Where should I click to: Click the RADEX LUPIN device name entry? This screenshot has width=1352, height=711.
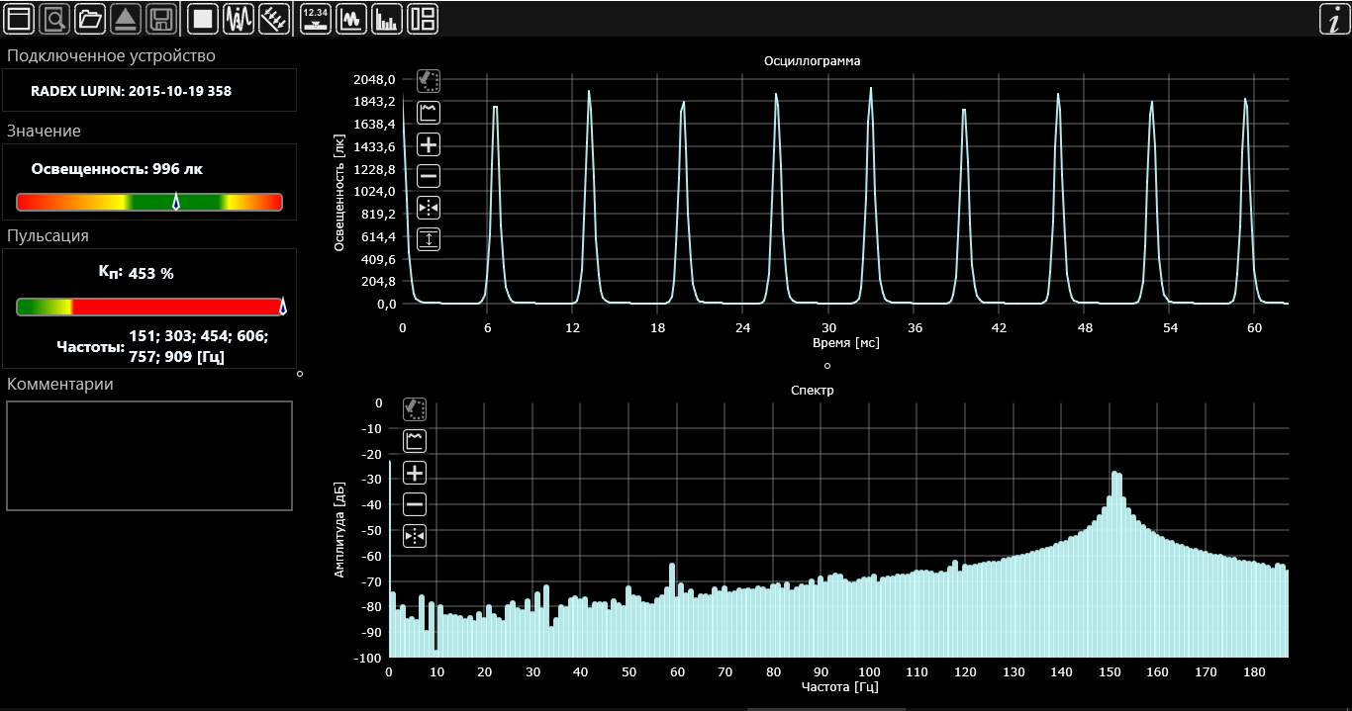tap(132, 90)
